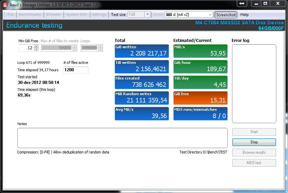Click the MD5 runs/mismatches tile
Image resolution: width=288 pixels, height=193 pixels.
(200, 114)
